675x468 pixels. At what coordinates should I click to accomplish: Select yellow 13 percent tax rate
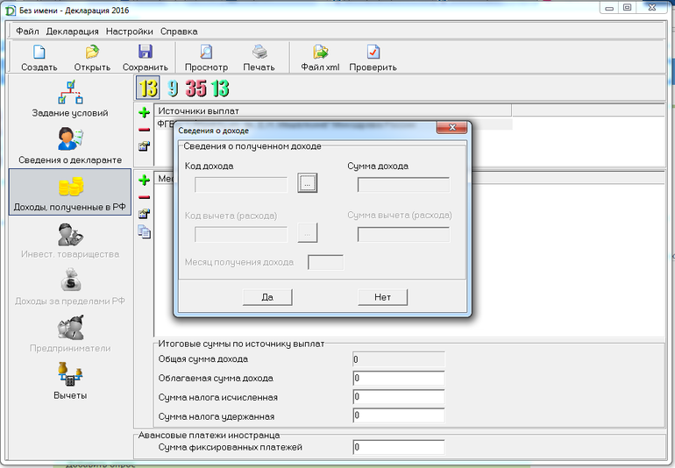pyautogui.click(x=148, y=89)
